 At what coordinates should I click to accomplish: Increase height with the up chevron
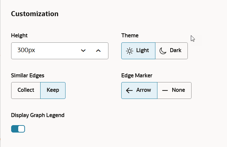coord(98,50)
